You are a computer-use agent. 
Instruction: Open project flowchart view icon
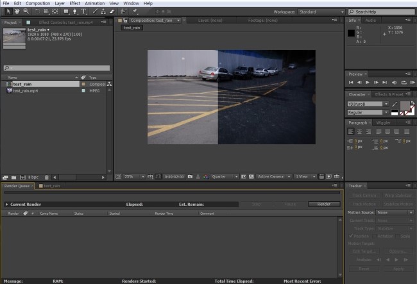point(109,84)
